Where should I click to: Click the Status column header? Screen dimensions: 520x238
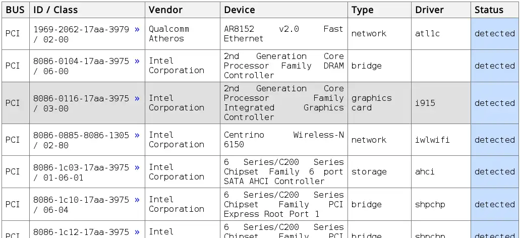tap(494, 10)
